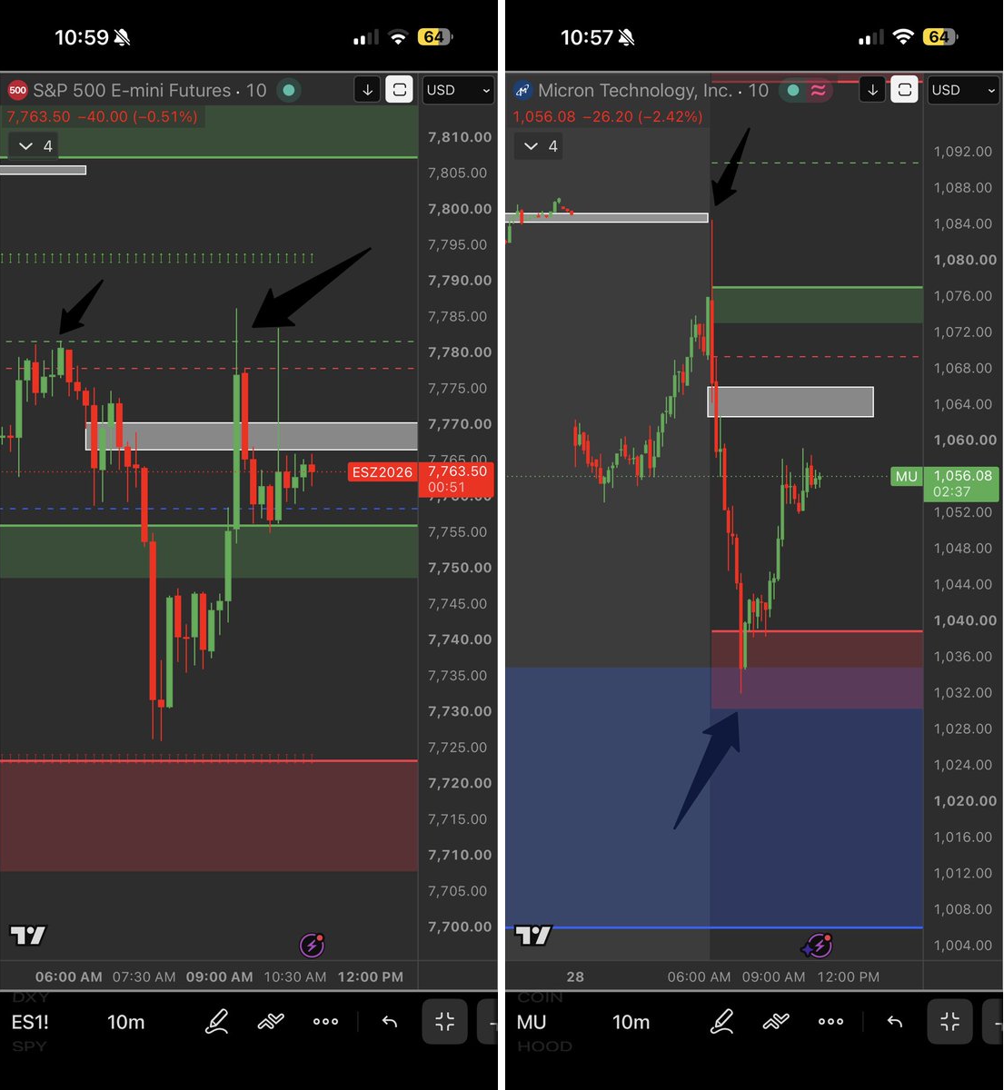This screenshot has height=1090, width=1004.
Task: Tap TradingView logo on ES1! chart
Action: click(27, 935)
